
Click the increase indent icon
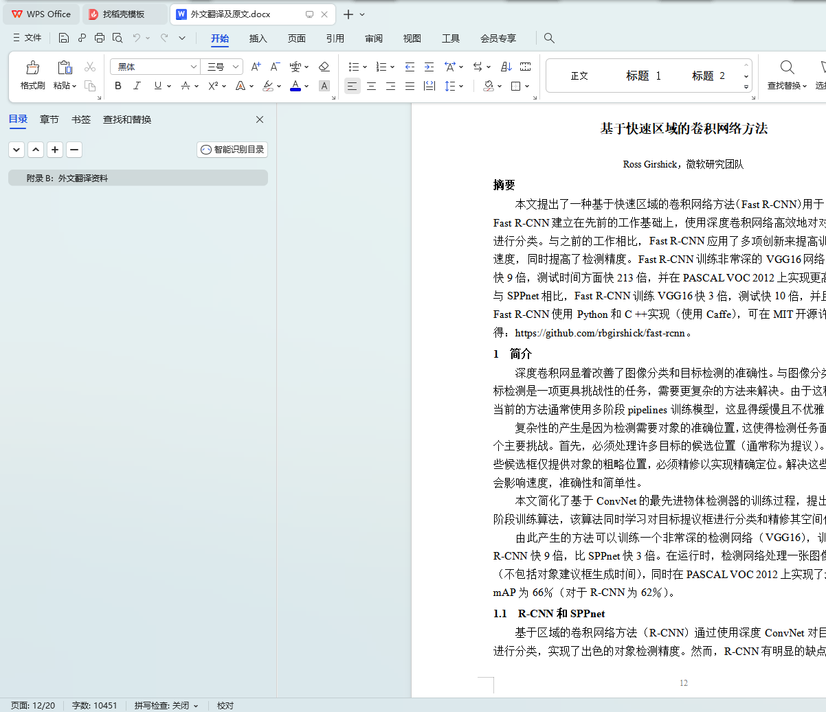[x=429, y=67]
